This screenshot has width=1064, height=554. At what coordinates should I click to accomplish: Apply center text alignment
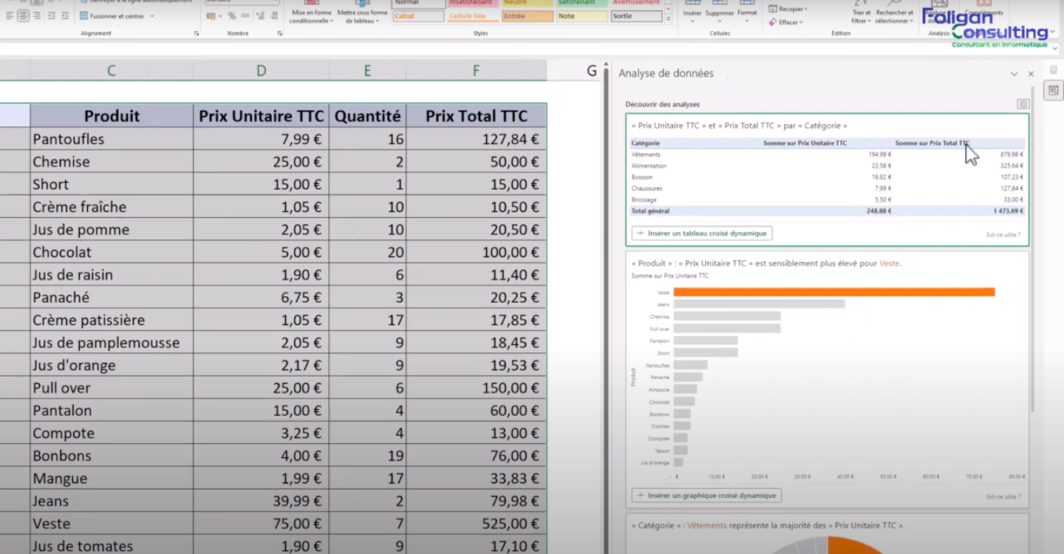23,16
